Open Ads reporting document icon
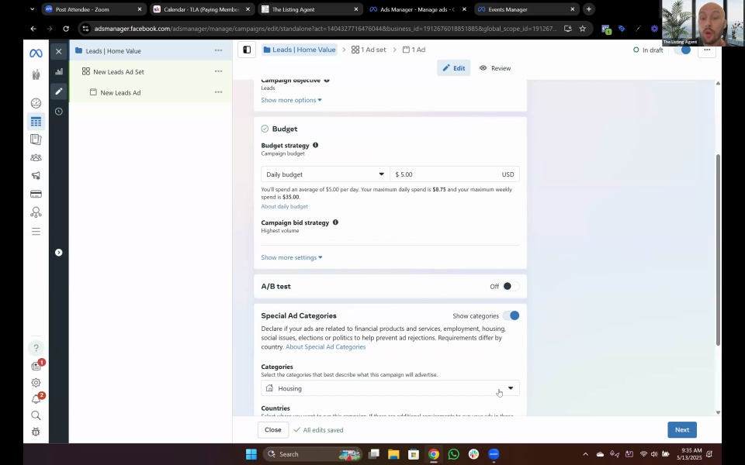 (36, 139)
